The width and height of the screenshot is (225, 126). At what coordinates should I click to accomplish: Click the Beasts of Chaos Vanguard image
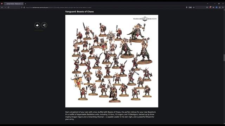coord(112,61)
